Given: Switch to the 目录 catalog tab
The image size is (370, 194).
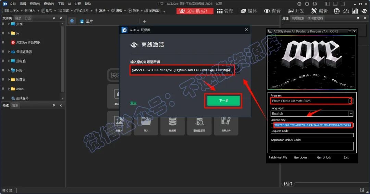Looking at the screenshot, I should (18, 18).
